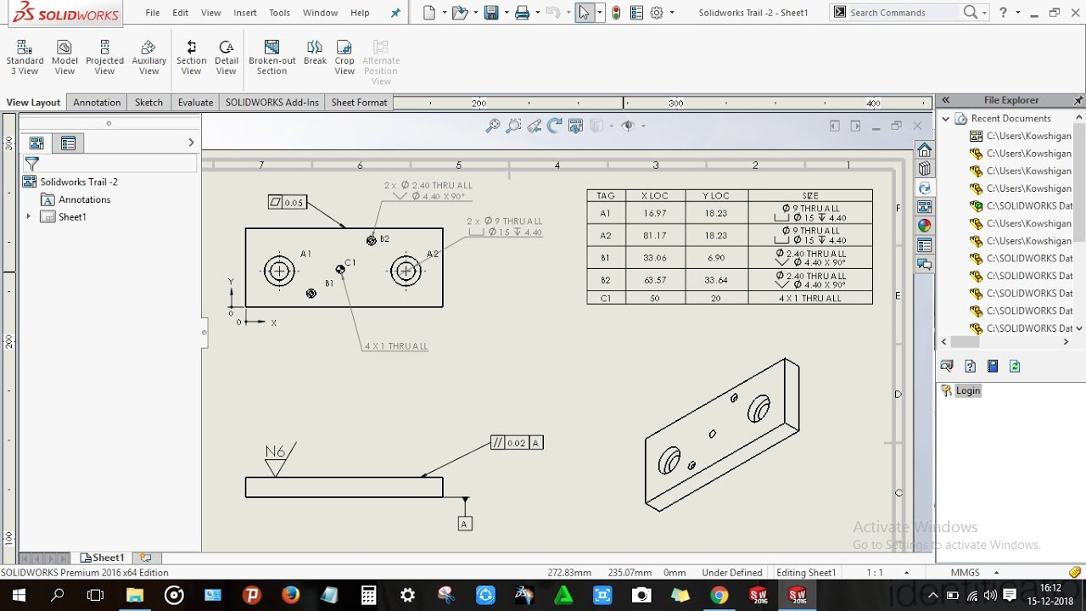Click the New document icon
Viewport: 1086px width, 611px height.
[429, 13]
